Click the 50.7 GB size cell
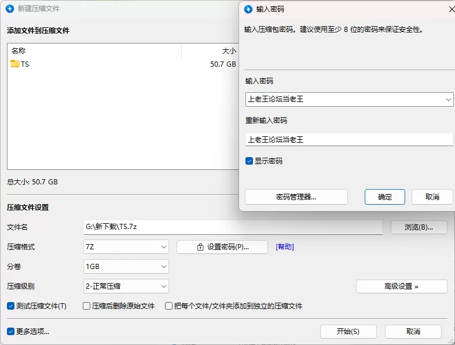This screenshot has height=345, width=455. tap(223, 64)
